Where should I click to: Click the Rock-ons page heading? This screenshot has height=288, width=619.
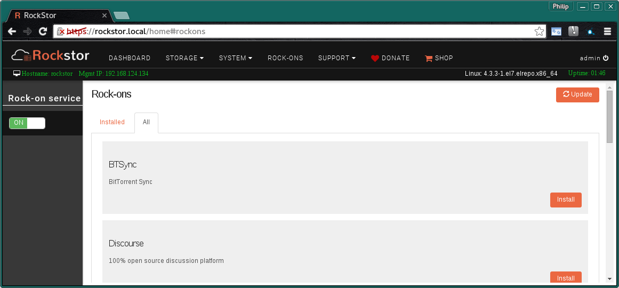[111, 94]
